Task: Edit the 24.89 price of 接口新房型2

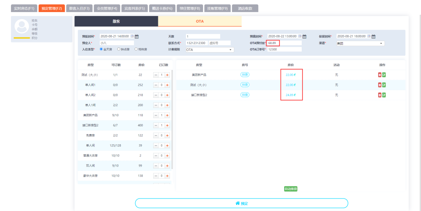Action: pos(291,95)
